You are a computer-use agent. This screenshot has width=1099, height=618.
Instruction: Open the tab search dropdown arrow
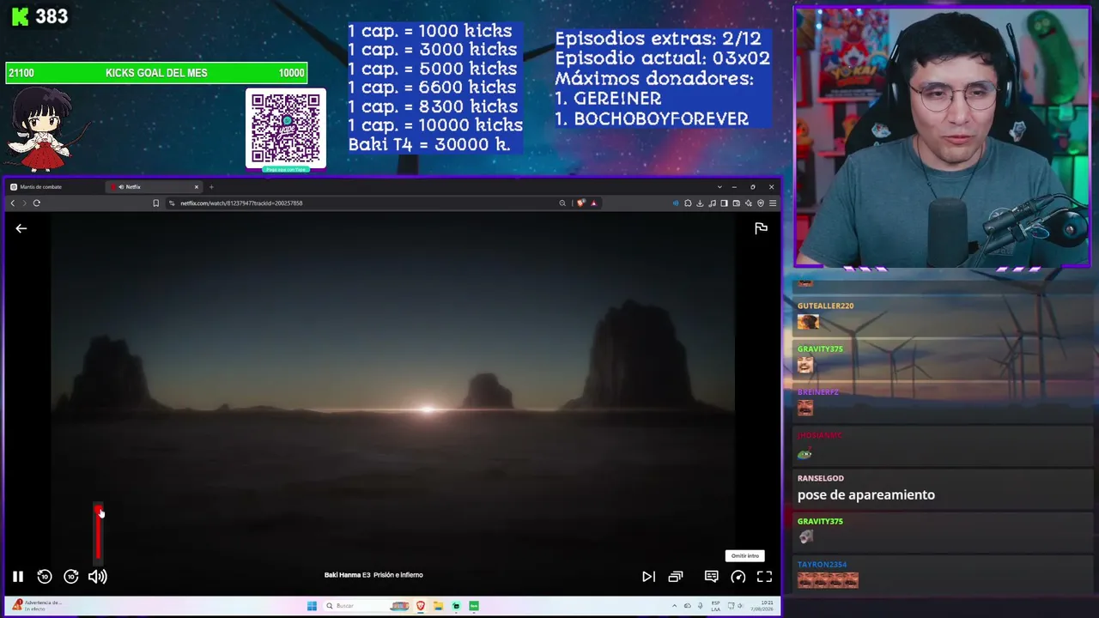[x=720, y=187]
